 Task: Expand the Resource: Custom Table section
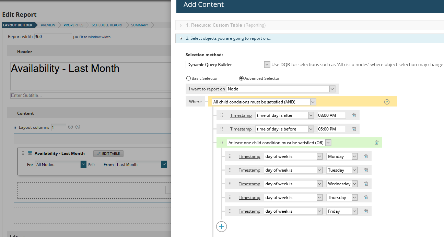click(x=181, y=25)
